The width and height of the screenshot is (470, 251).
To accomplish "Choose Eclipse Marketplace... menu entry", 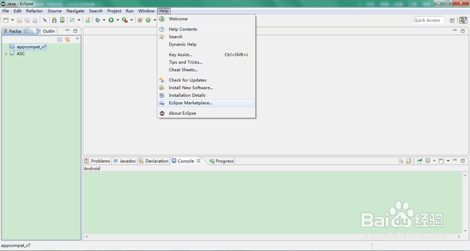I will [206, 103].
